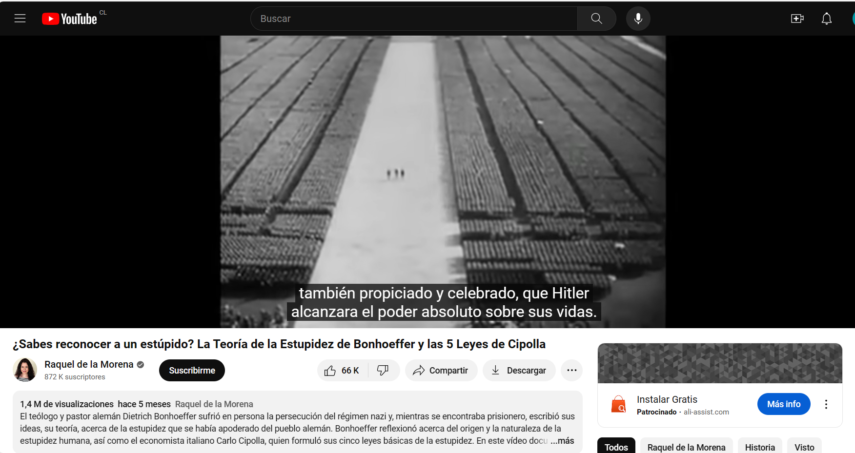Open notifications bell
855x453 pixels.
point(826,19)
